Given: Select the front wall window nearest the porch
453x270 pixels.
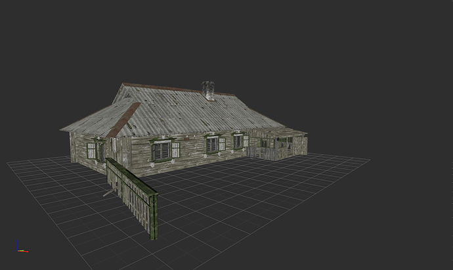Looking at the screenshot, I should (238, 142).
